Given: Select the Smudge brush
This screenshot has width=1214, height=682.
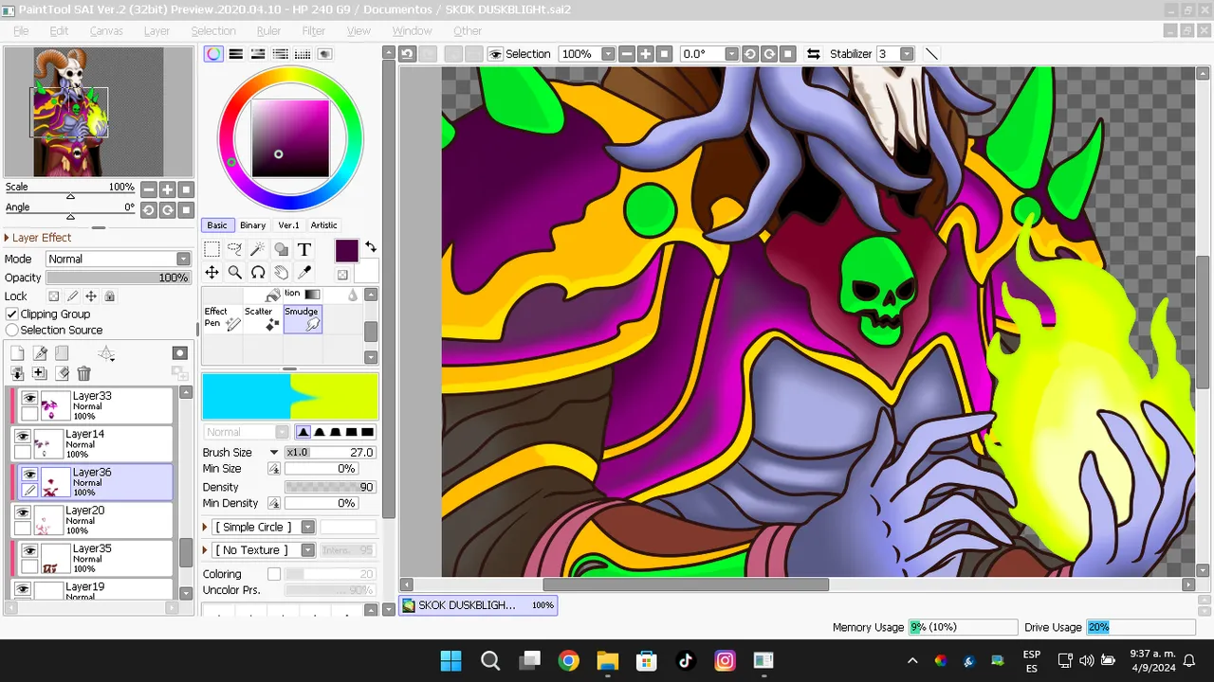Looking at the screenshot, I should tap(303, 319).
